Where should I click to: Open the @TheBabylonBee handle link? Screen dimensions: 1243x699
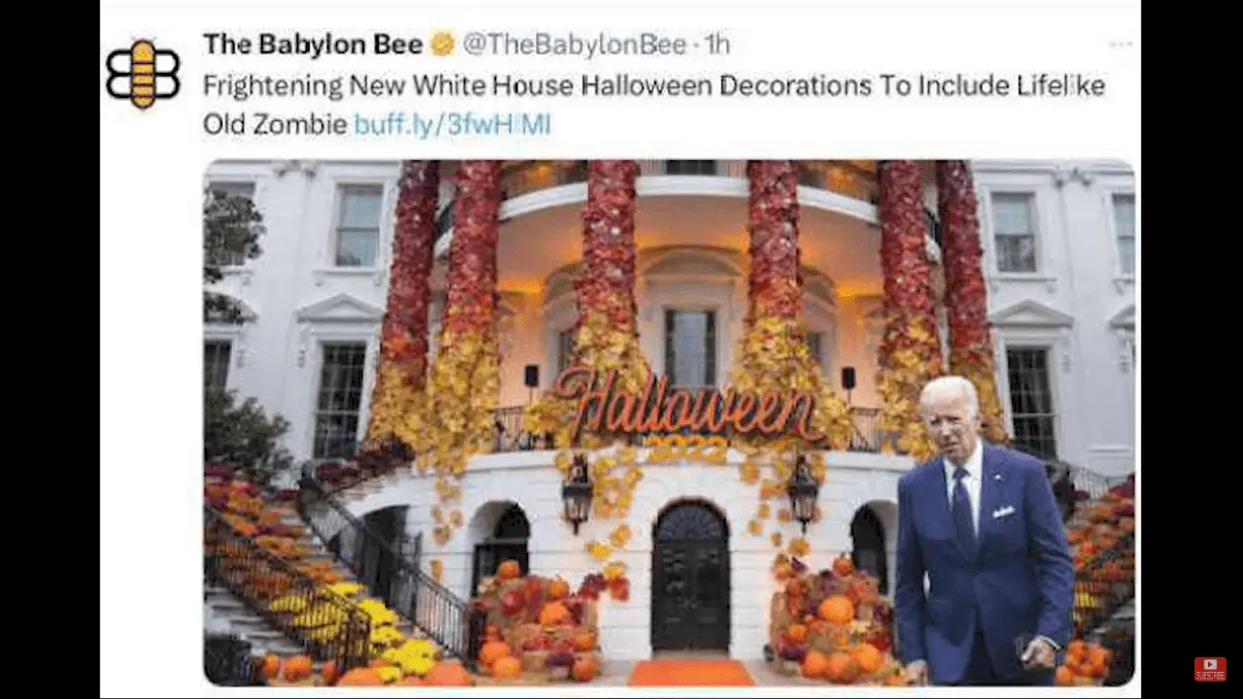(x=574, y=45)
